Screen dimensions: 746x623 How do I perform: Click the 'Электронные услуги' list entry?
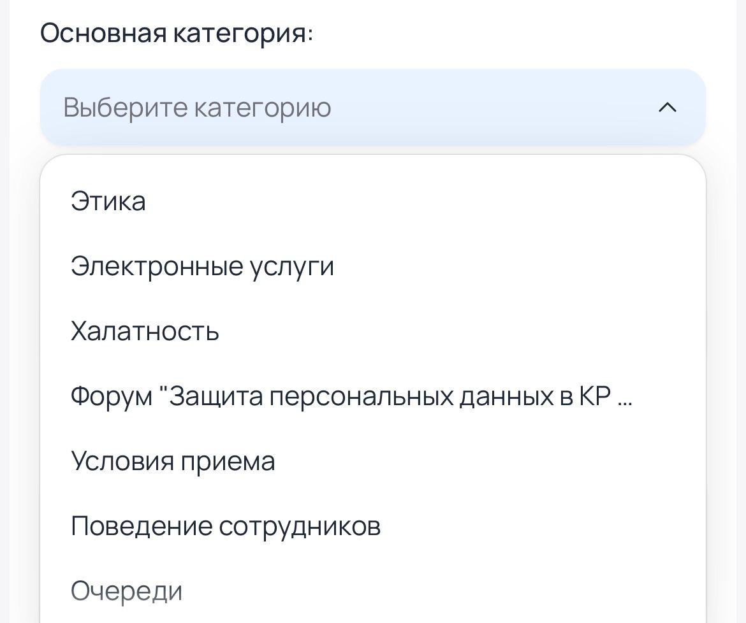[202, 266]
